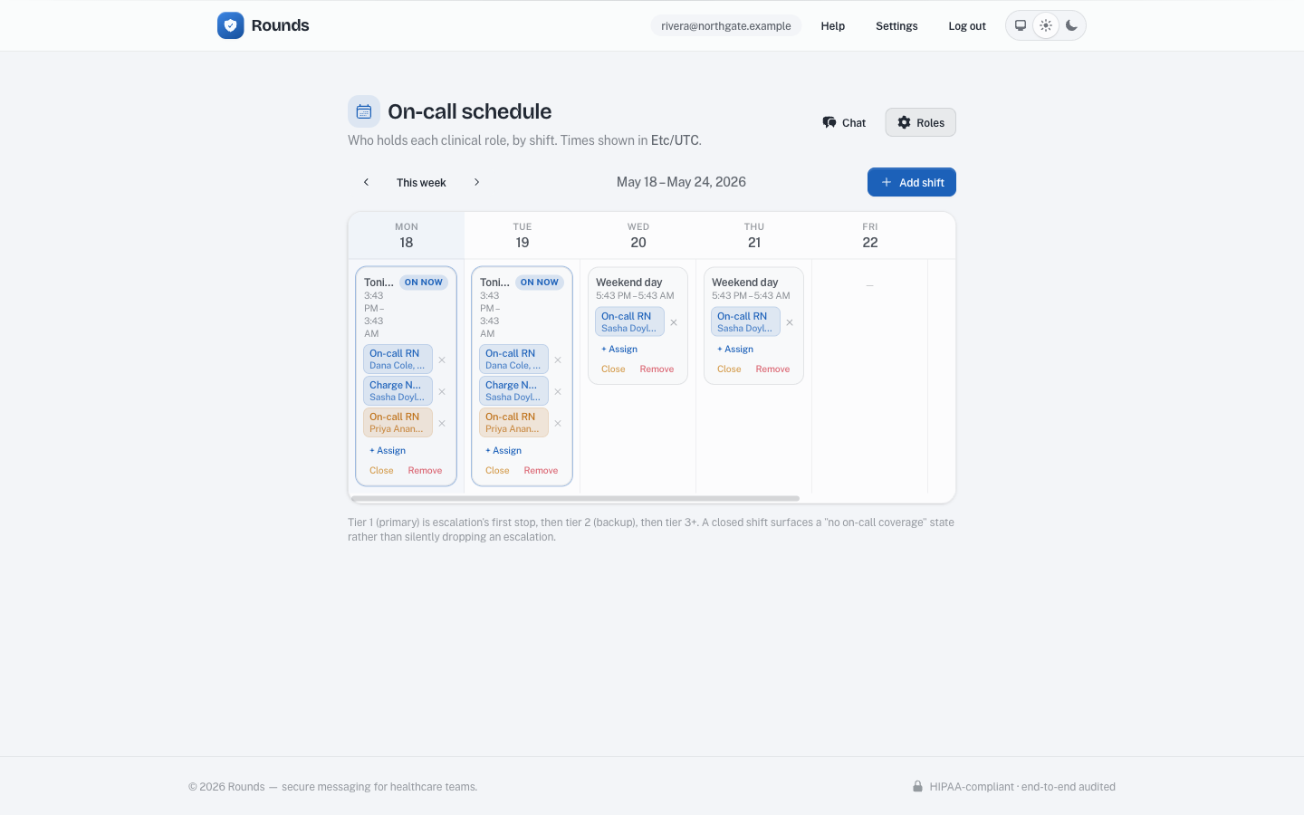Click ON NOW badge on Monday's shift
The width and height of the screenshot is (1304, 815).
point(424,283)
